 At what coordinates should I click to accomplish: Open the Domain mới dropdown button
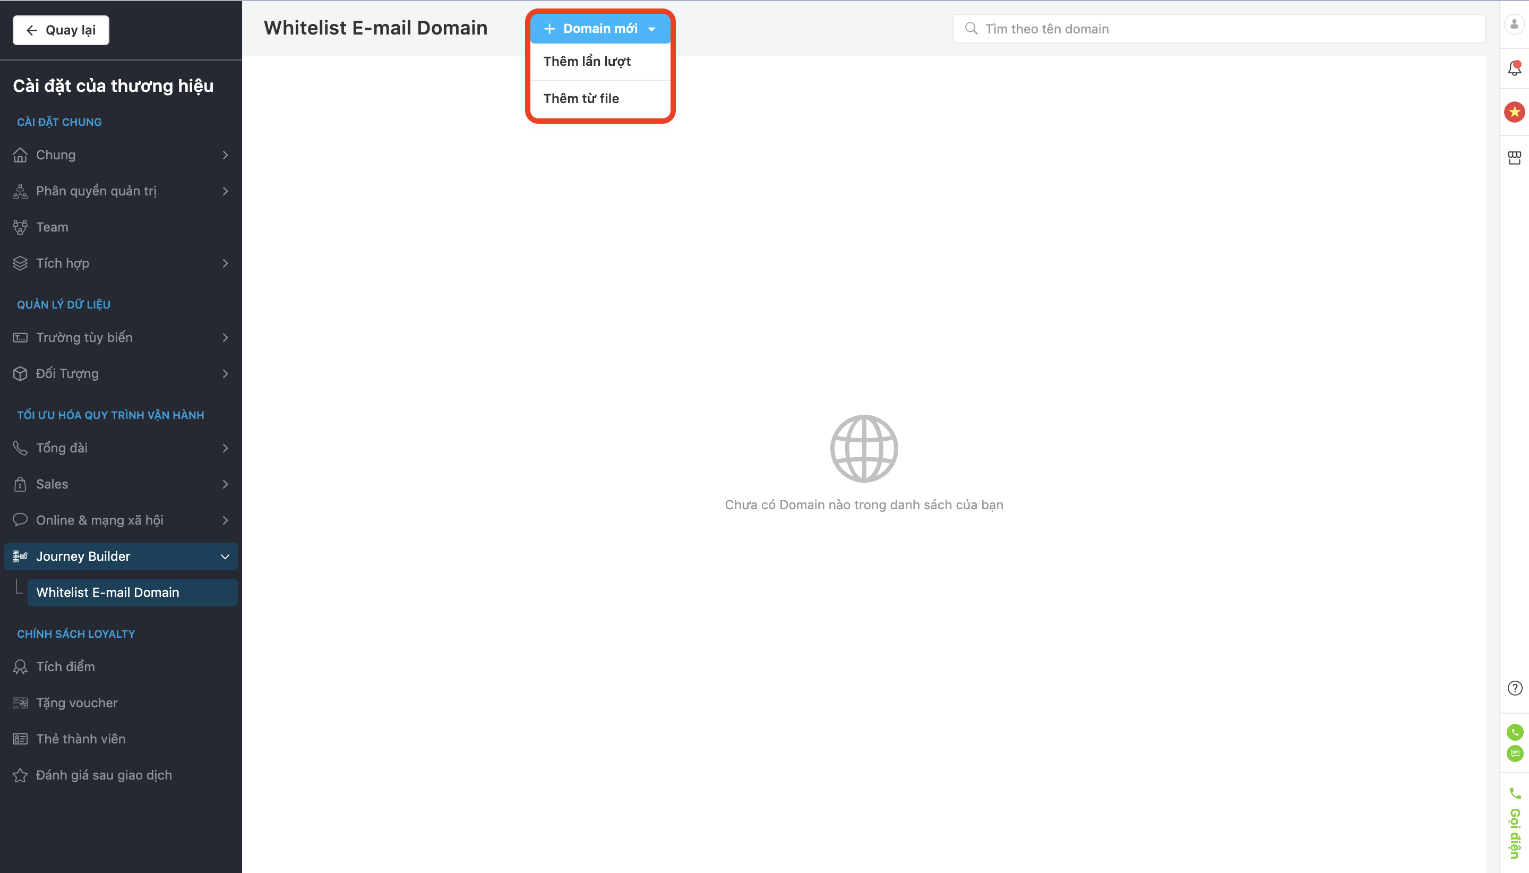tap(599, 29)
